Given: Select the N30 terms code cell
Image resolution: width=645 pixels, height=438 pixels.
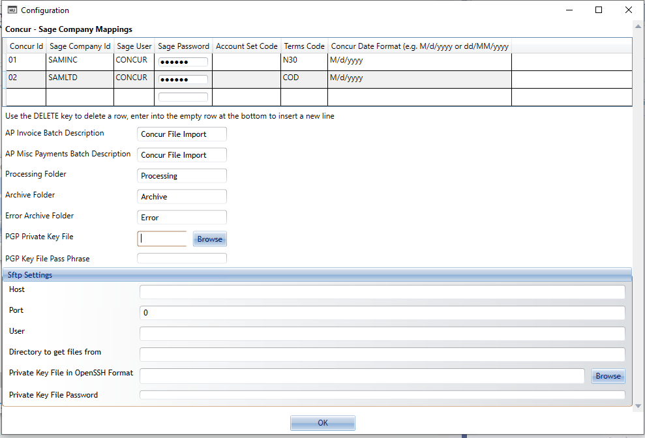Looking at the screenshot, I should (304, 62).
